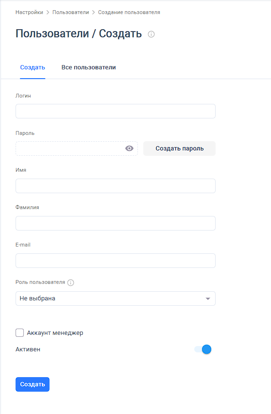Go to the Пользователи breadcrumb link

(x=70, y=13)
